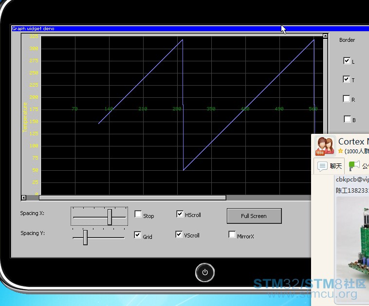Click the Spacing Y: label
Viewport: 369px width, 306px height.
click(33, 233)
